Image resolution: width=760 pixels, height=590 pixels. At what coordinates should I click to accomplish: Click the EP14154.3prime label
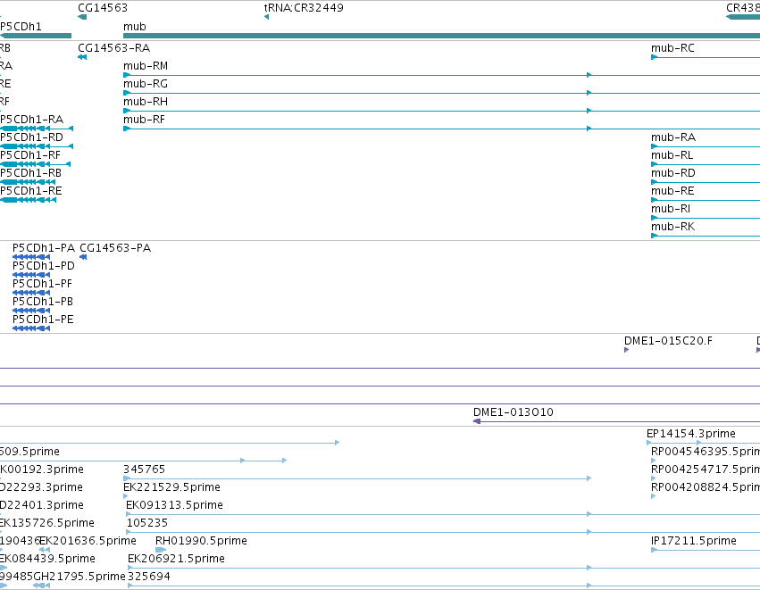pos(691,434)
